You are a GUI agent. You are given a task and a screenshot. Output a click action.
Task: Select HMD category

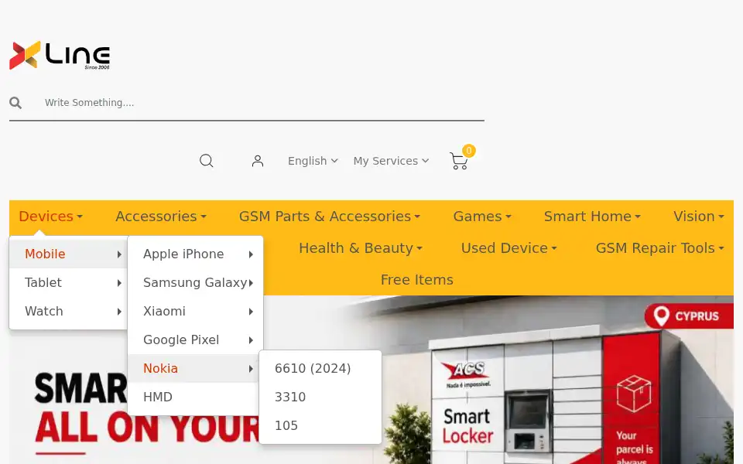pyautogui.click(x=195, y=397)
